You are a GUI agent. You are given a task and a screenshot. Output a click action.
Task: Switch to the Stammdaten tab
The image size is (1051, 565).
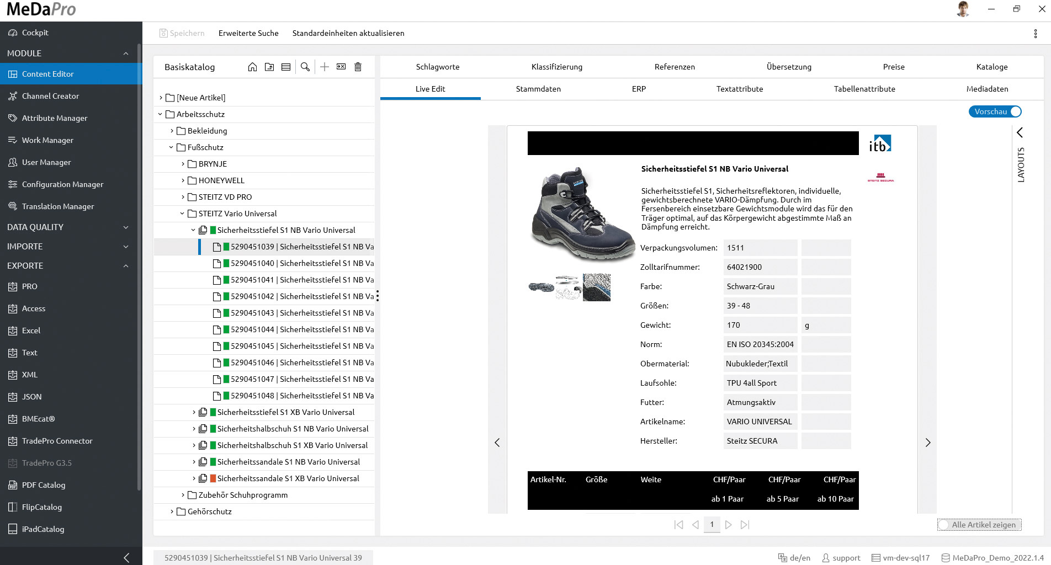coord(538,89)
